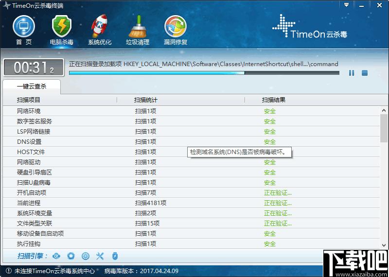
Task: Click the 扫描统计 column header
Action: pyautogui.click(x=145, y=100)
